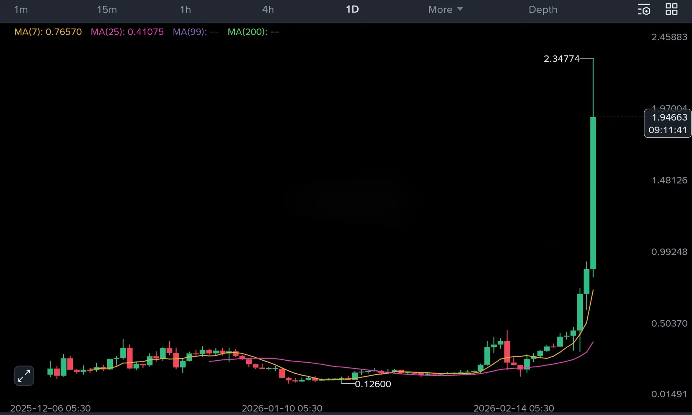The image size is (692, 415).
Task: Click the 0.12600 low price marker
Action: [x=373, y=384]
